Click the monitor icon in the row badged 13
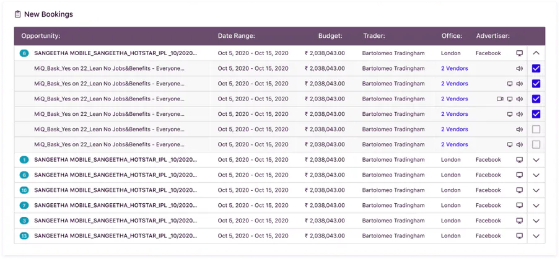This screenshot has width=560, height=259. (x=520, y=236)
